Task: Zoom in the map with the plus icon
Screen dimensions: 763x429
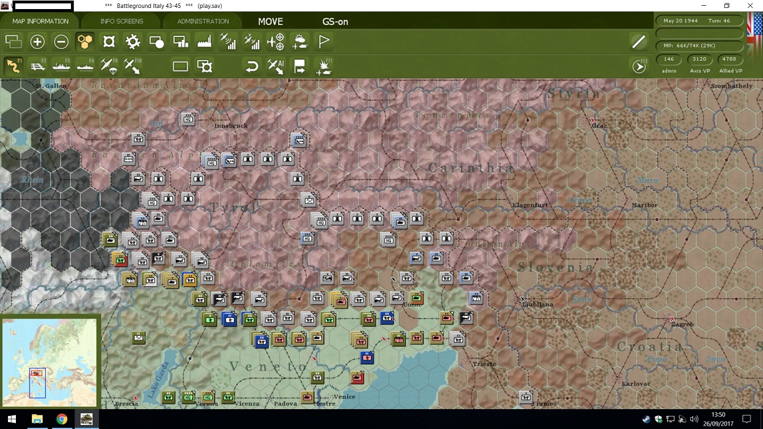Action: 37,41
